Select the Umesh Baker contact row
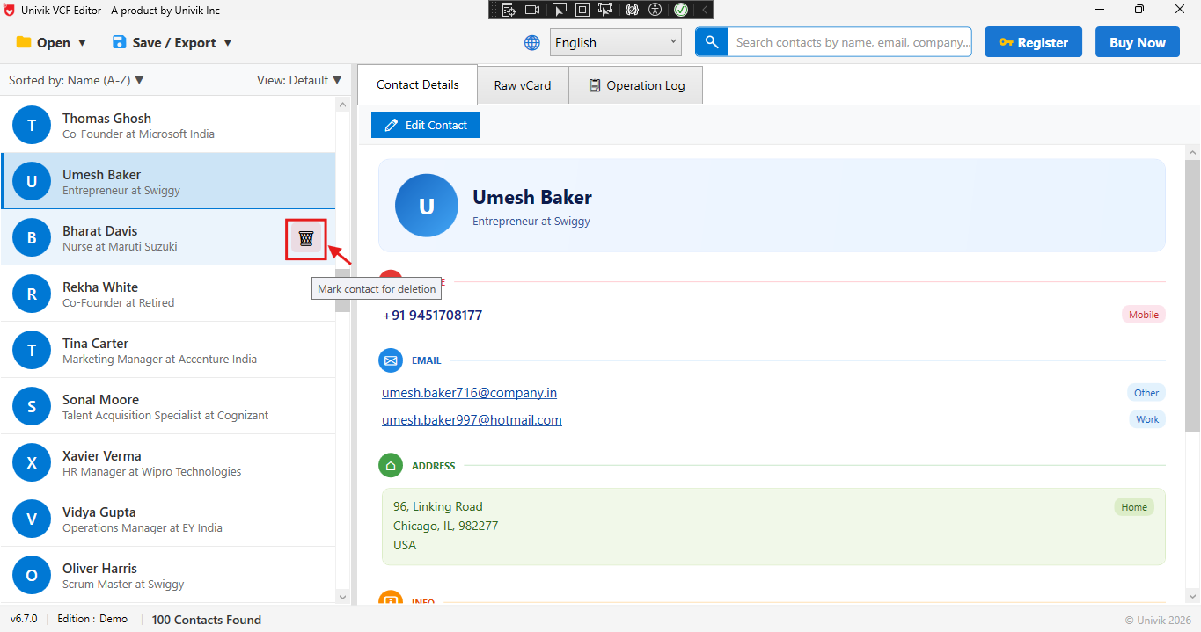 pos(168,181)
